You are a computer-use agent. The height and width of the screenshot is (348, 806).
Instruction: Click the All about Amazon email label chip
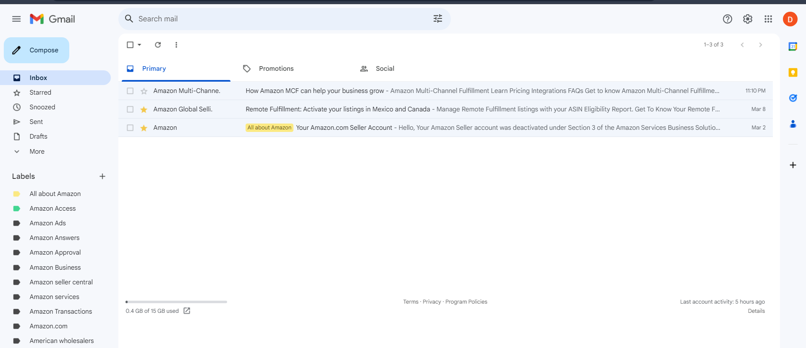click(269, 128)
